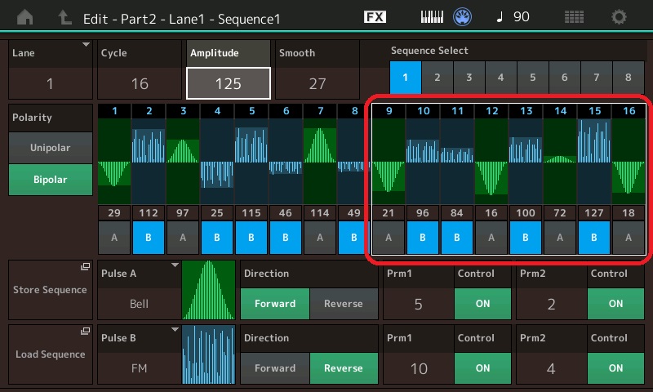Click the up-arrow exit icon
Screen dimensions: 653x392
pyautogui.click(x=64, y=16)
